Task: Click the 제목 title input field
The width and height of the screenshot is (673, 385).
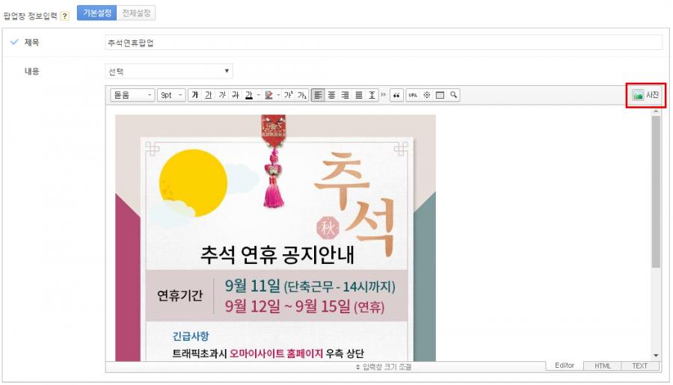Action: pyautogui.click(x=383, y=43)
